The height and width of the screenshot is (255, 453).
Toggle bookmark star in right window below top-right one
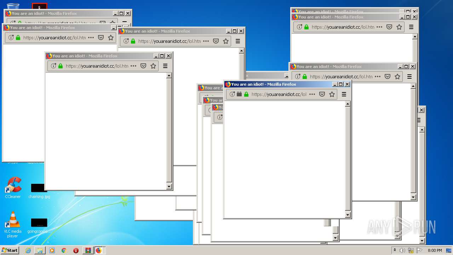(x=397, y=76)
